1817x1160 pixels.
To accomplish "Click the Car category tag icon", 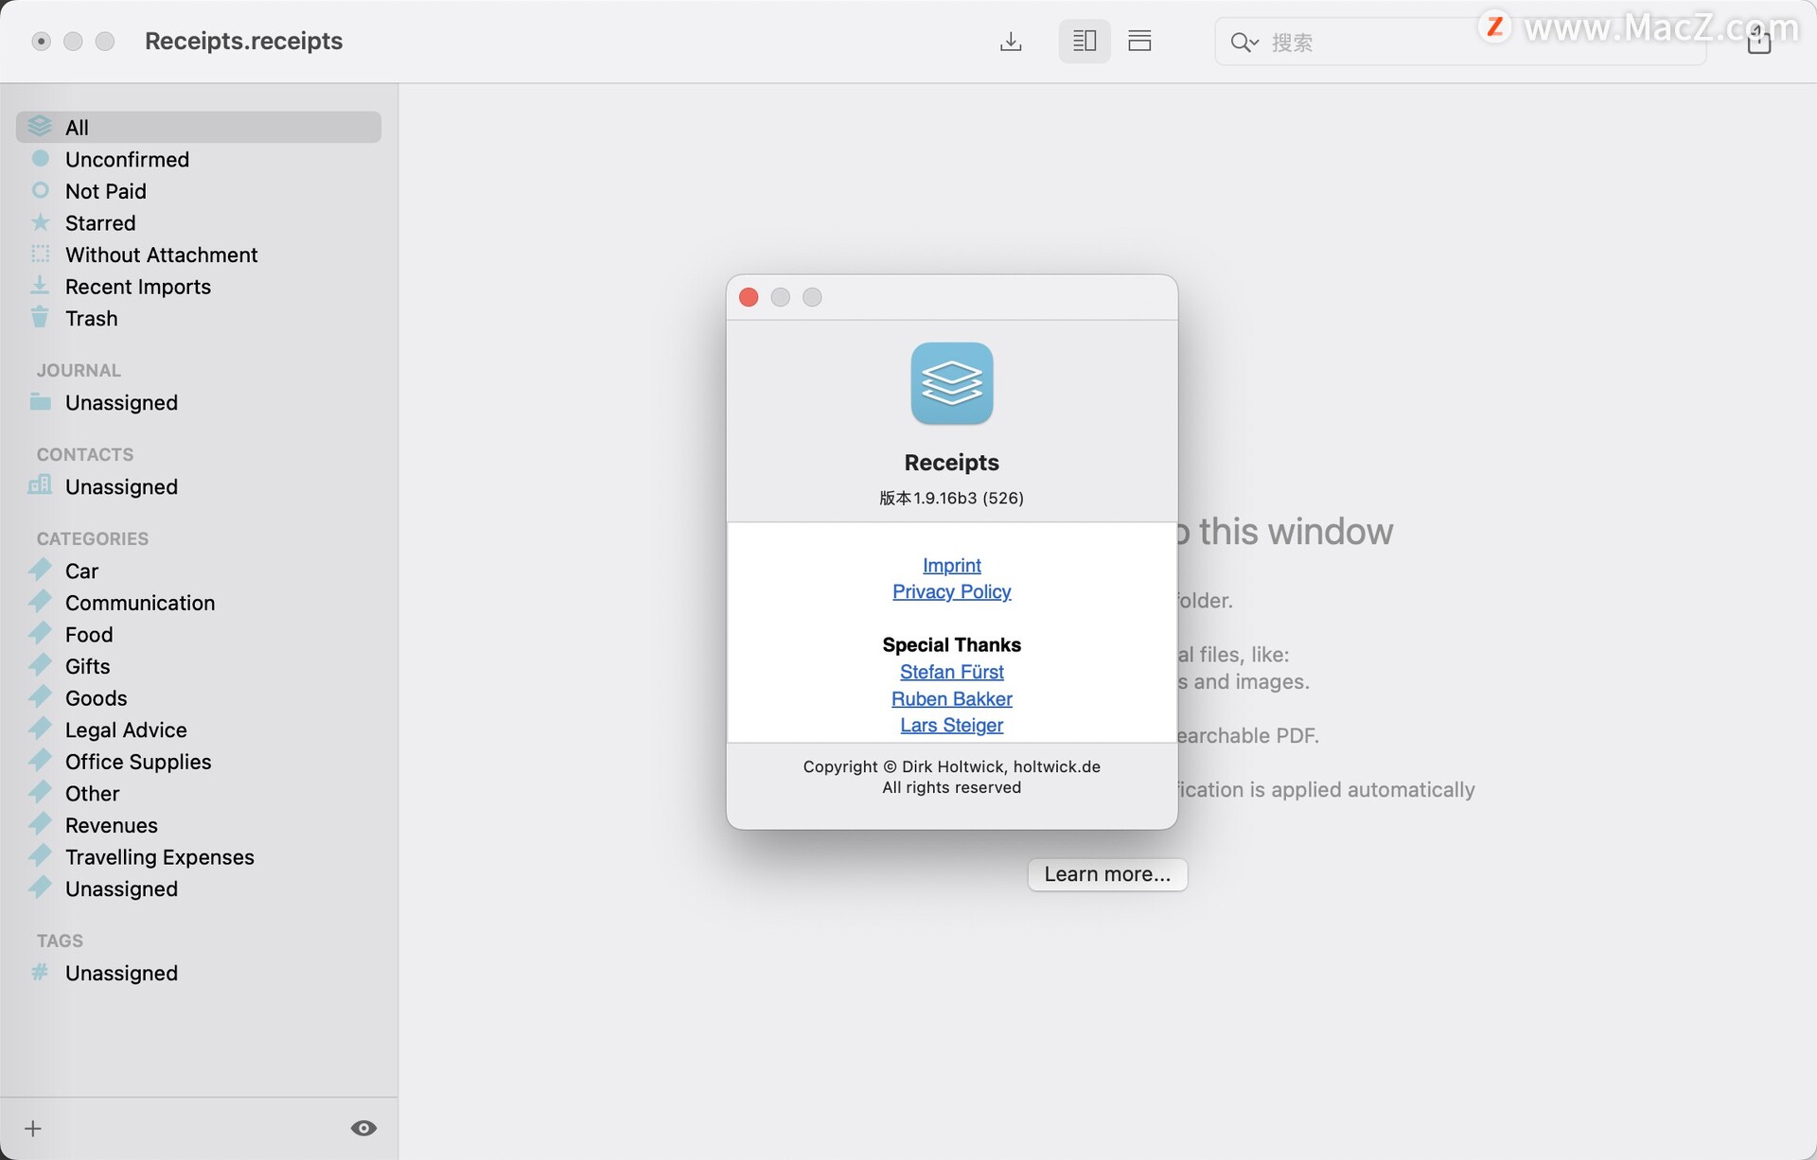I will tap(40, 571).
